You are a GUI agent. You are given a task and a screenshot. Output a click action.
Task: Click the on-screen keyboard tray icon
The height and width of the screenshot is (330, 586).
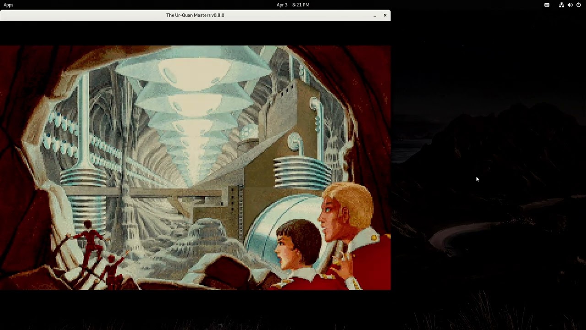tap(547, 5)
